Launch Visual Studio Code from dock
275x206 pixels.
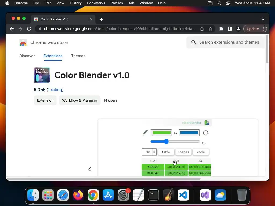click(x=183, y=195)
